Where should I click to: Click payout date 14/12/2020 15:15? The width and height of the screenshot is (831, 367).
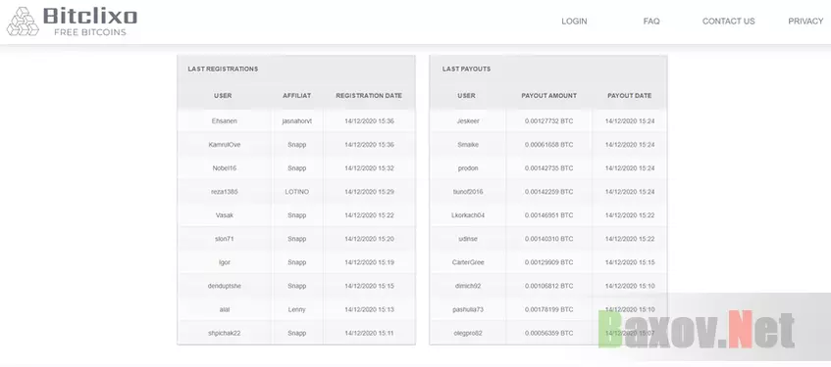coord(630,262)
